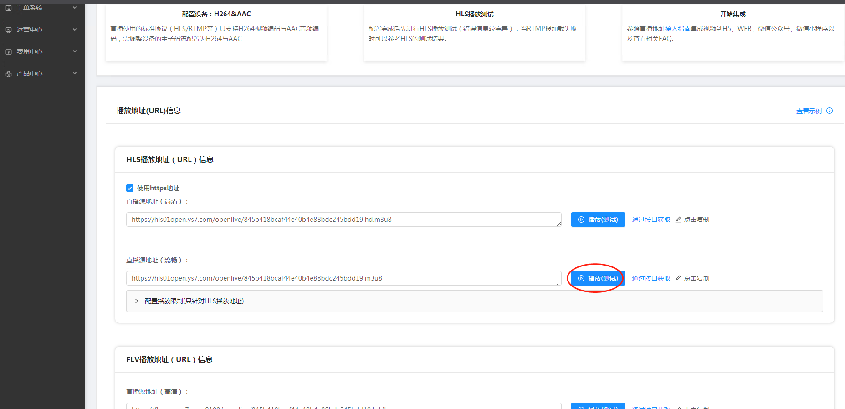Open the 接入指南 link
Image resolution: width=845 pixels, height=409 pixels.
tap(677, 29)
